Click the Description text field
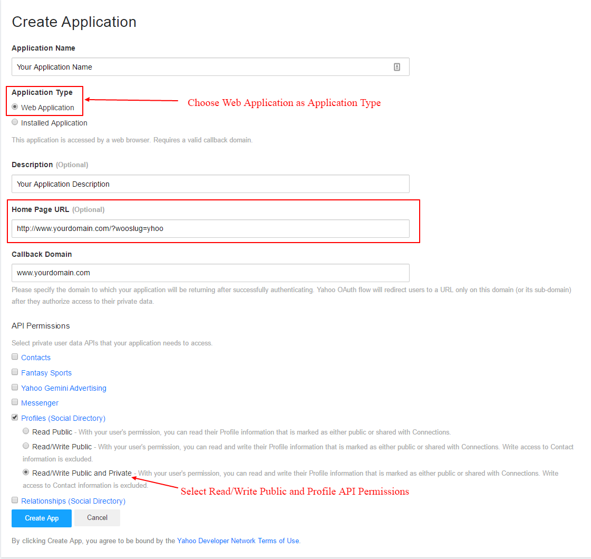The height and width of the screenshot is (559, 591). point(210,184)
